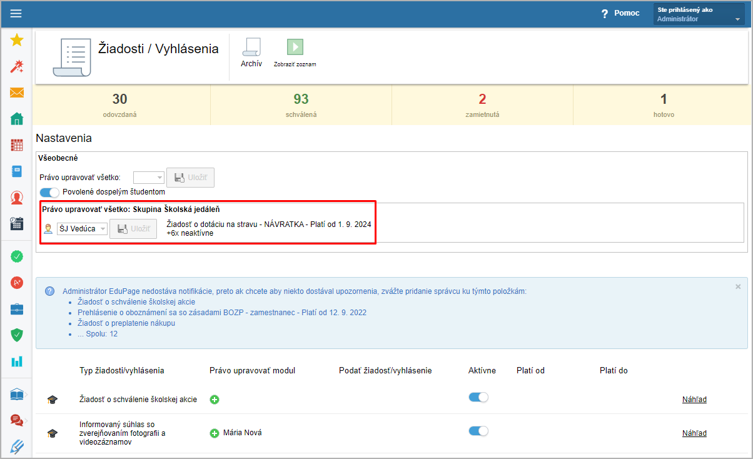Click the Platí do column header
This screenshot has height=459, width=753.
point(614,370)
